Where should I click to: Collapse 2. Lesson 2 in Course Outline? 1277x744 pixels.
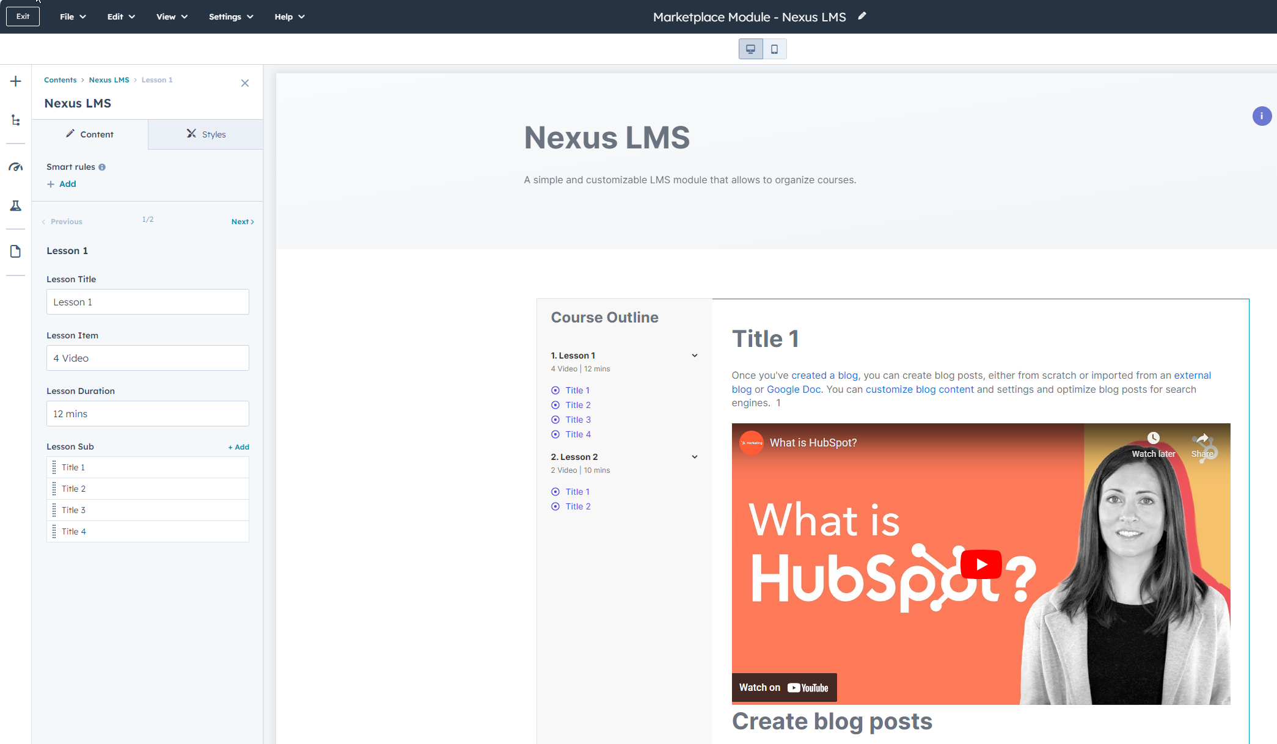tap(695, 457)
